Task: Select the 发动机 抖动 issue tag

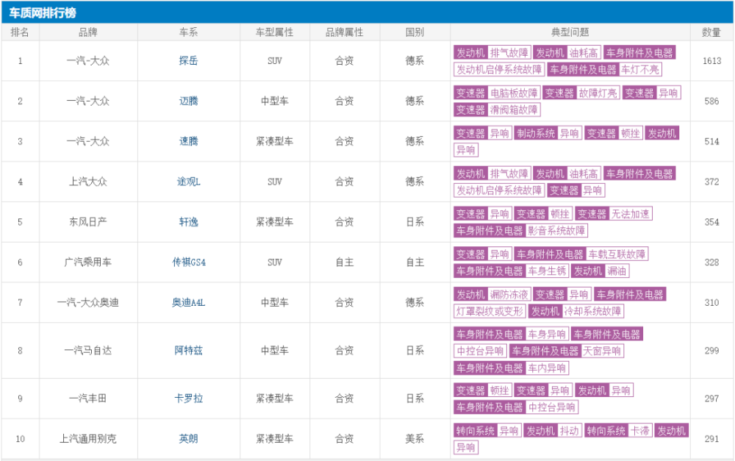Action: tap(553, 431)
